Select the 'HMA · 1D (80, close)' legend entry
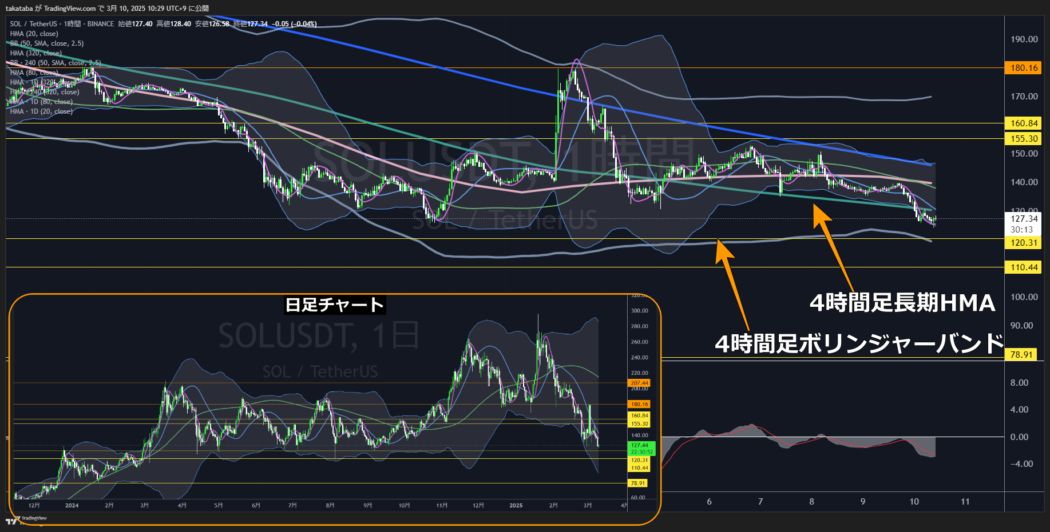The image size is (1050, 532). [41, 102]
